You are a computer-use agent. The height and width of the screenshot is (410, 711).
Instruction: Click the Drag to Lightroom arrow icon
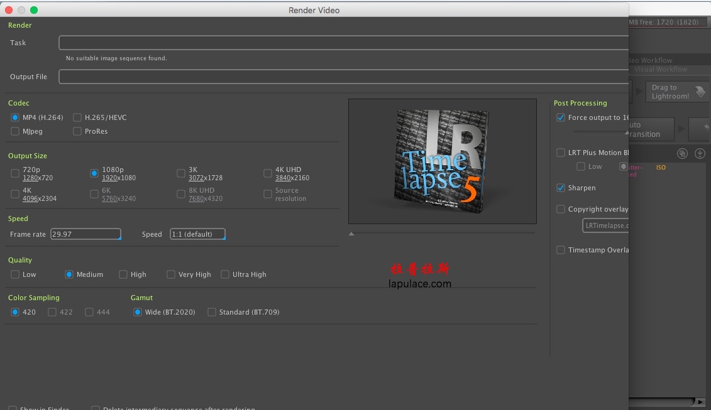tap(700, 92)
